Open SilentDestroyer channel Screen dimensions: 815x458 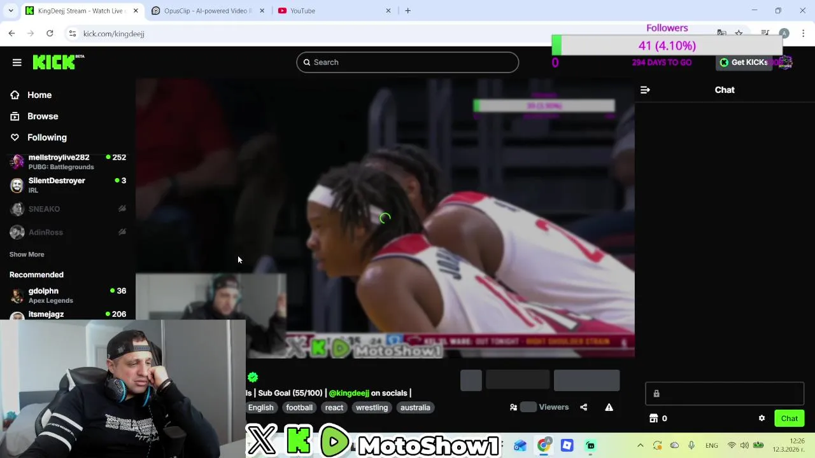(x=67, y=185)
